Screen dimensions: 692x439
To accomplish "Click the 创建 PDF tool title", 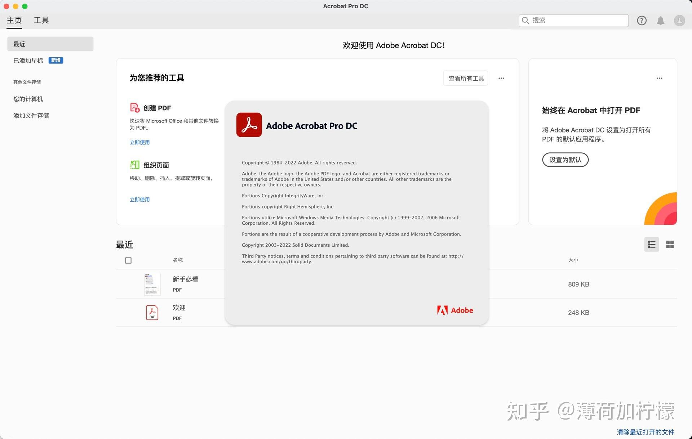I will (x=157, y=108).
